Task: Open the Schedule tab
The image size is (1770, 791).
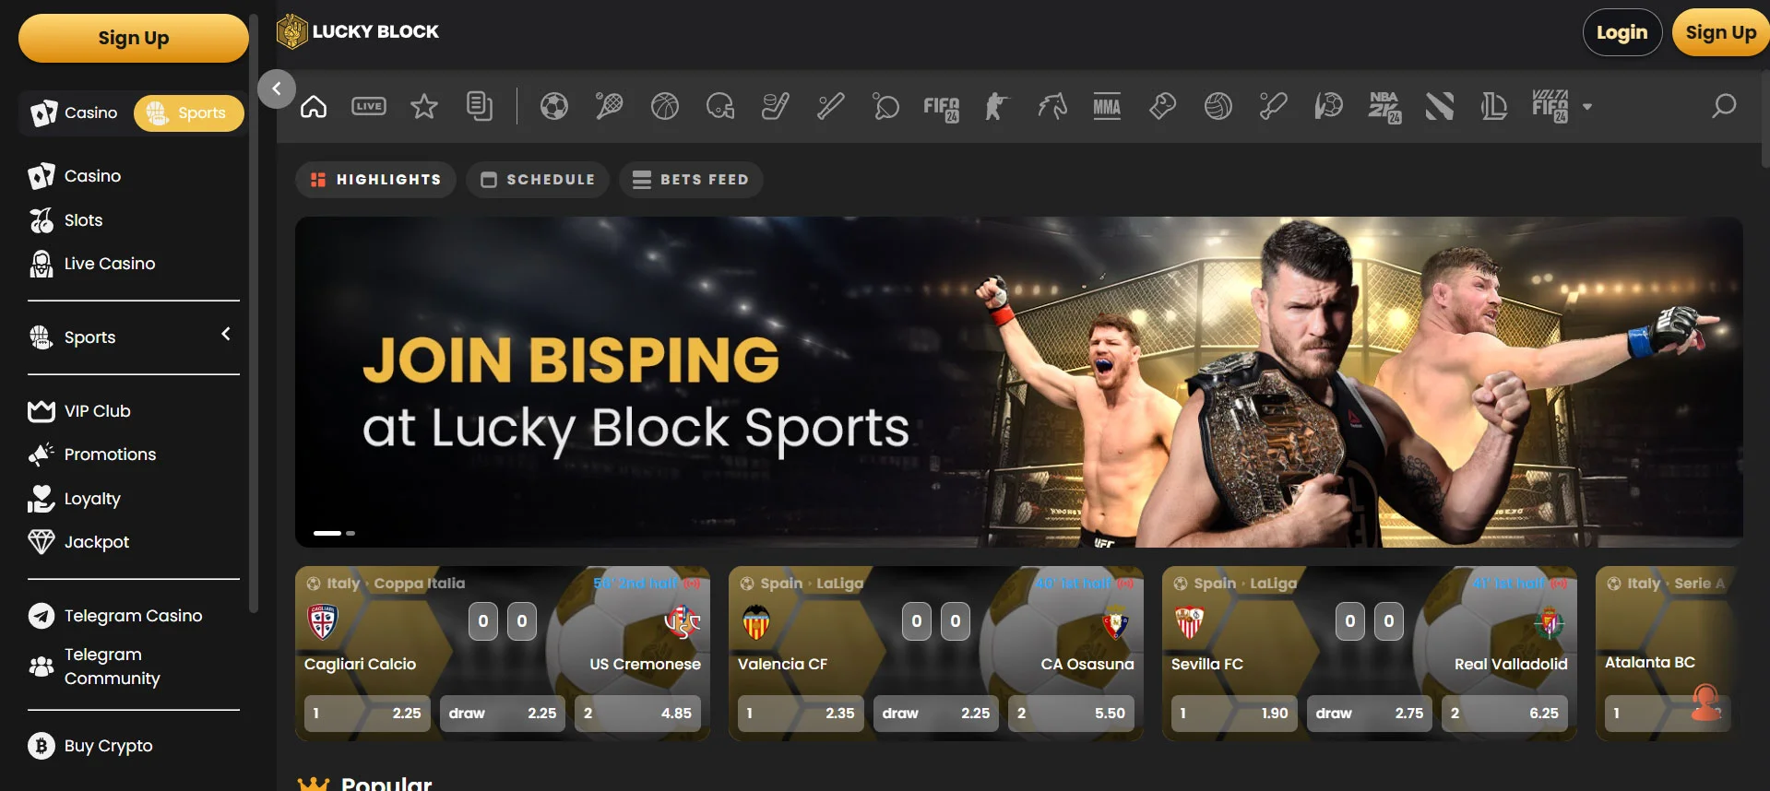Action: [538, 180]
